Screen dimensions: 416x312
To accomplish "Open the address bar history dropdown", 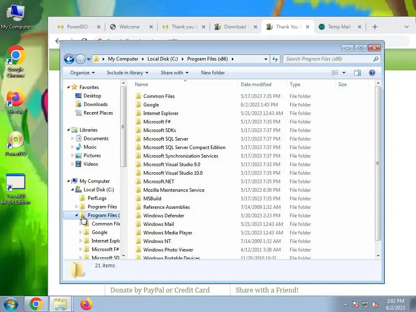I will point(266,59).
